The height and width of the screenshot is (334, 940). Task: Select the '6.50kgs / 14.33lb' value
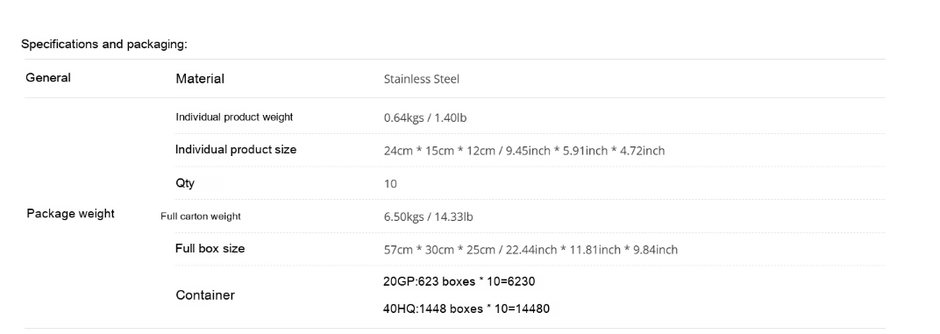click(428, 217)
